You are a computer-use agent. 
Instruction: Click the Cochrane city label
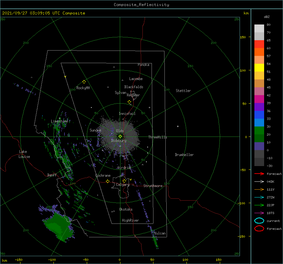pyautogui.click(x=103, y=175)
